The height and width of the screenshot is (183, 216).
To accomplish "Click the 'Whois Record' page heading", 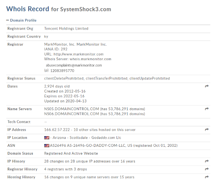I will click(x=28, y=9).
